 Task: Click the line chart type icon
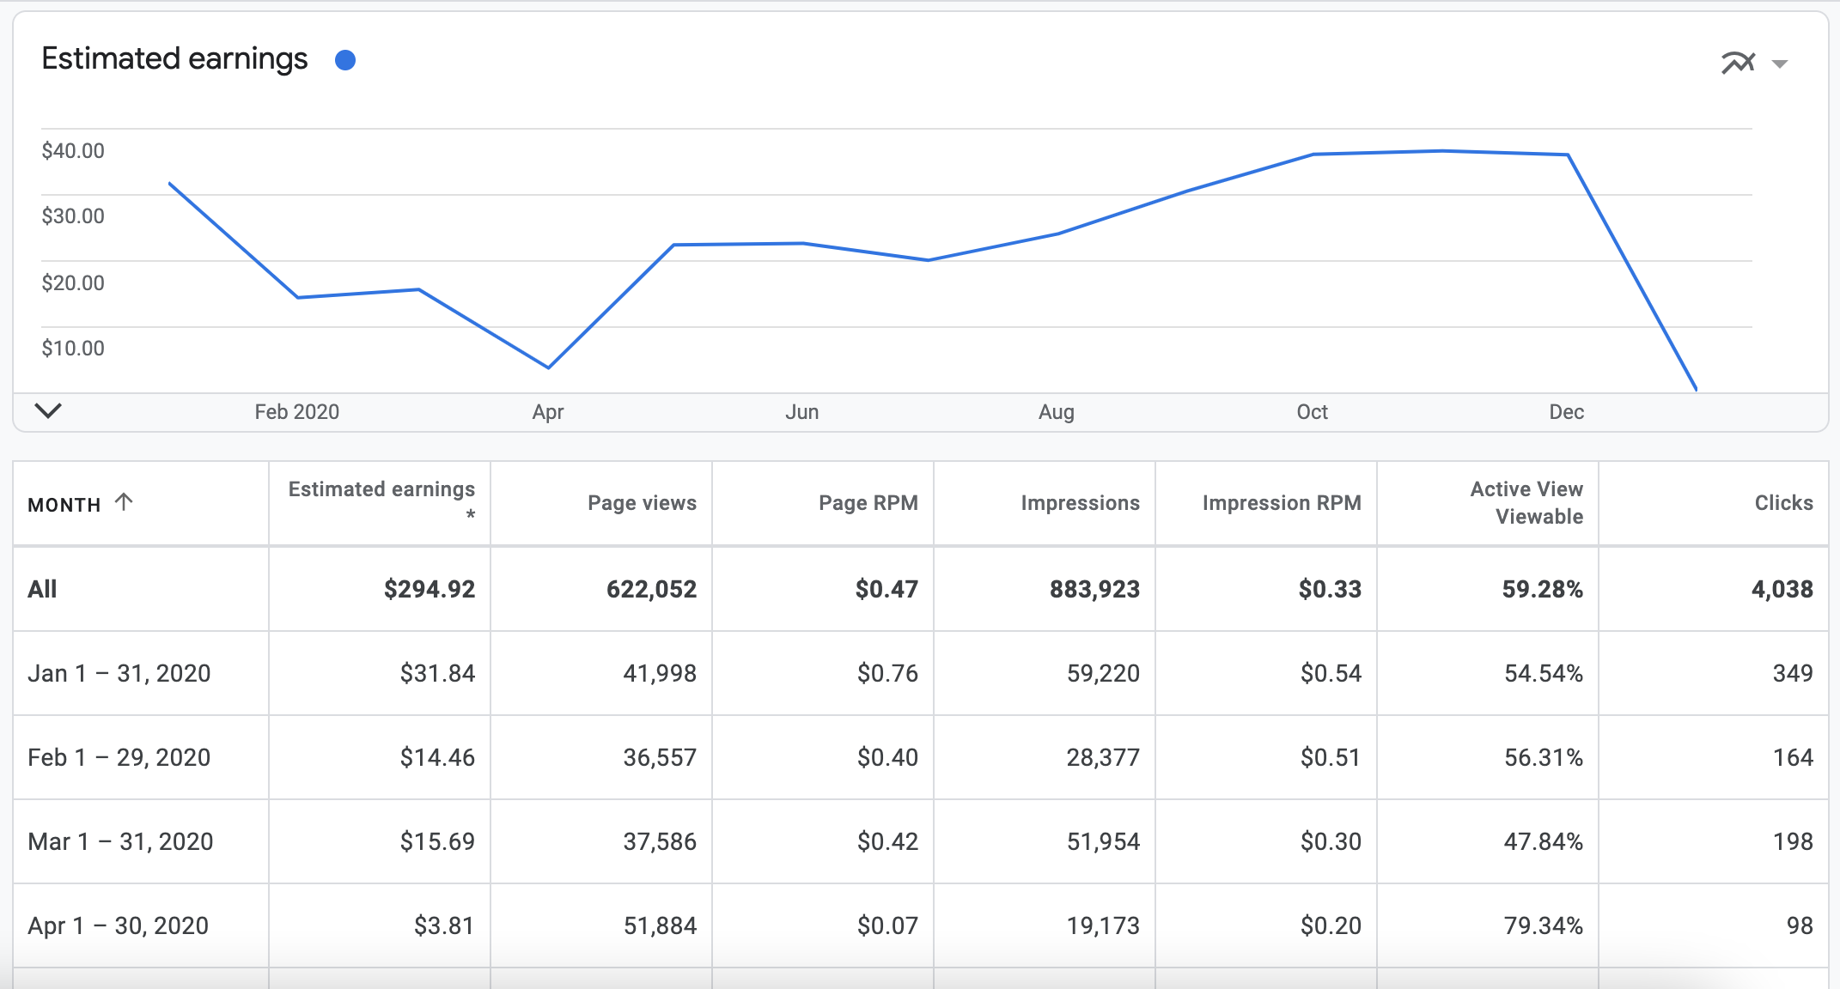point(1737,63)
